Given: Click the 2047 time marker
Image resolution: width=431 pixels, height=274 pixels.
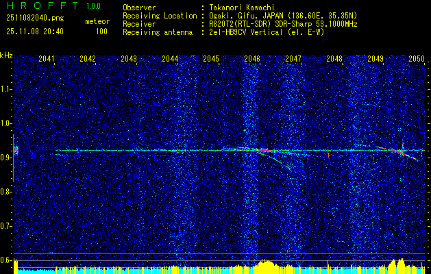Looking at the screenshot, I should 293,58.
